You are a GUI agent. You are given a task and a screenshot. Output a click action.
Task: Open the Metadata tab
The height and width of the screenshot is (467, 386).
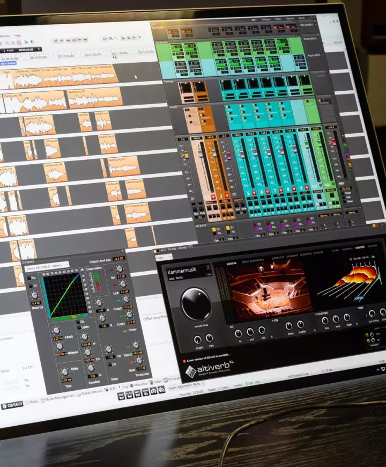click(138, 384)
